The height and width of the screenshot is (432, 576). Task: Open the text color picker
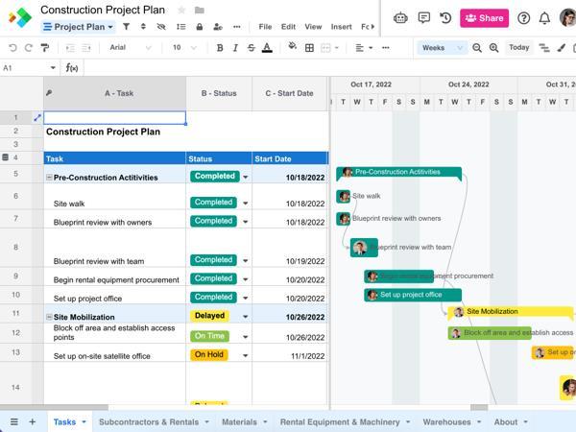pos(267,48)
